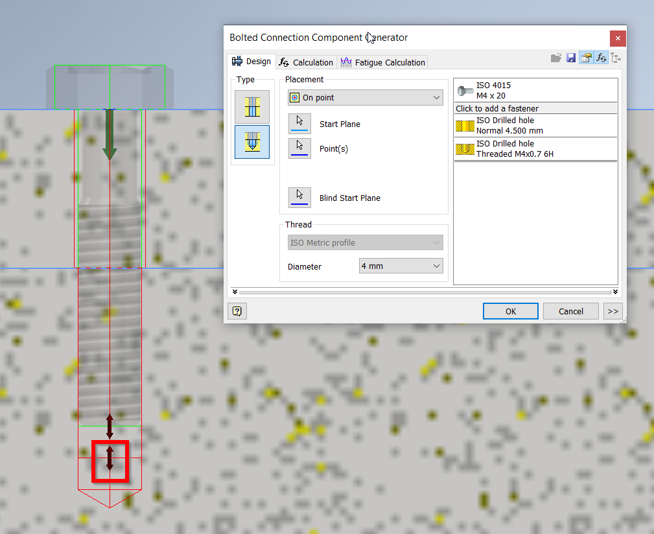Open the Diameter dropdown set to 4 mm
The image size is (654, 534).
(x=401, y=266)
